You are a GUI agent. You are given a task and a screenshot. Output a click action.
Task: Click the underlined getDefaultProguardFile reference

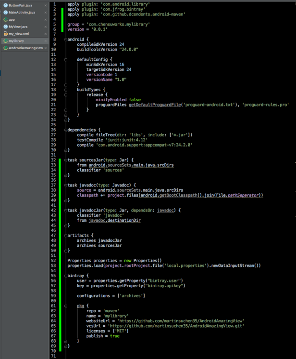(155, 105)
